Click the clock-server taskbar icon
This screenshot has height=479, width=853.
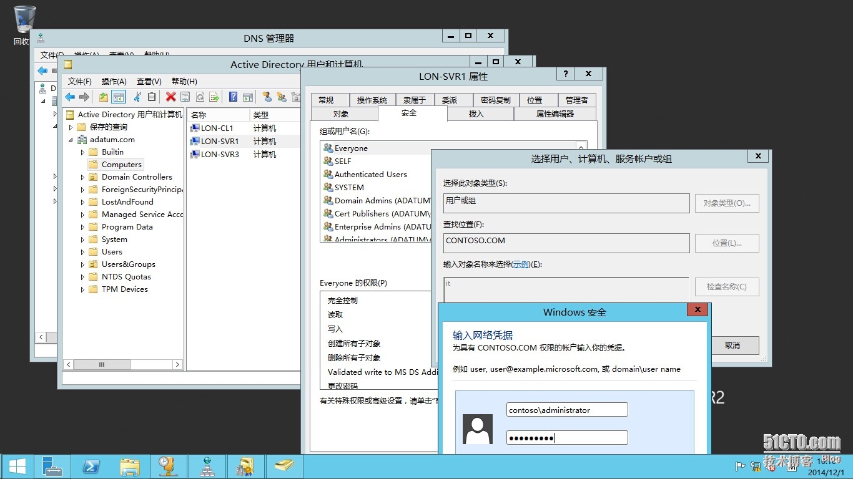tap(168, 466)
